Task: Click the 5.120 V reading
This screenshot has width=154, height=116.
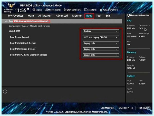Action: tap(142, 84)
